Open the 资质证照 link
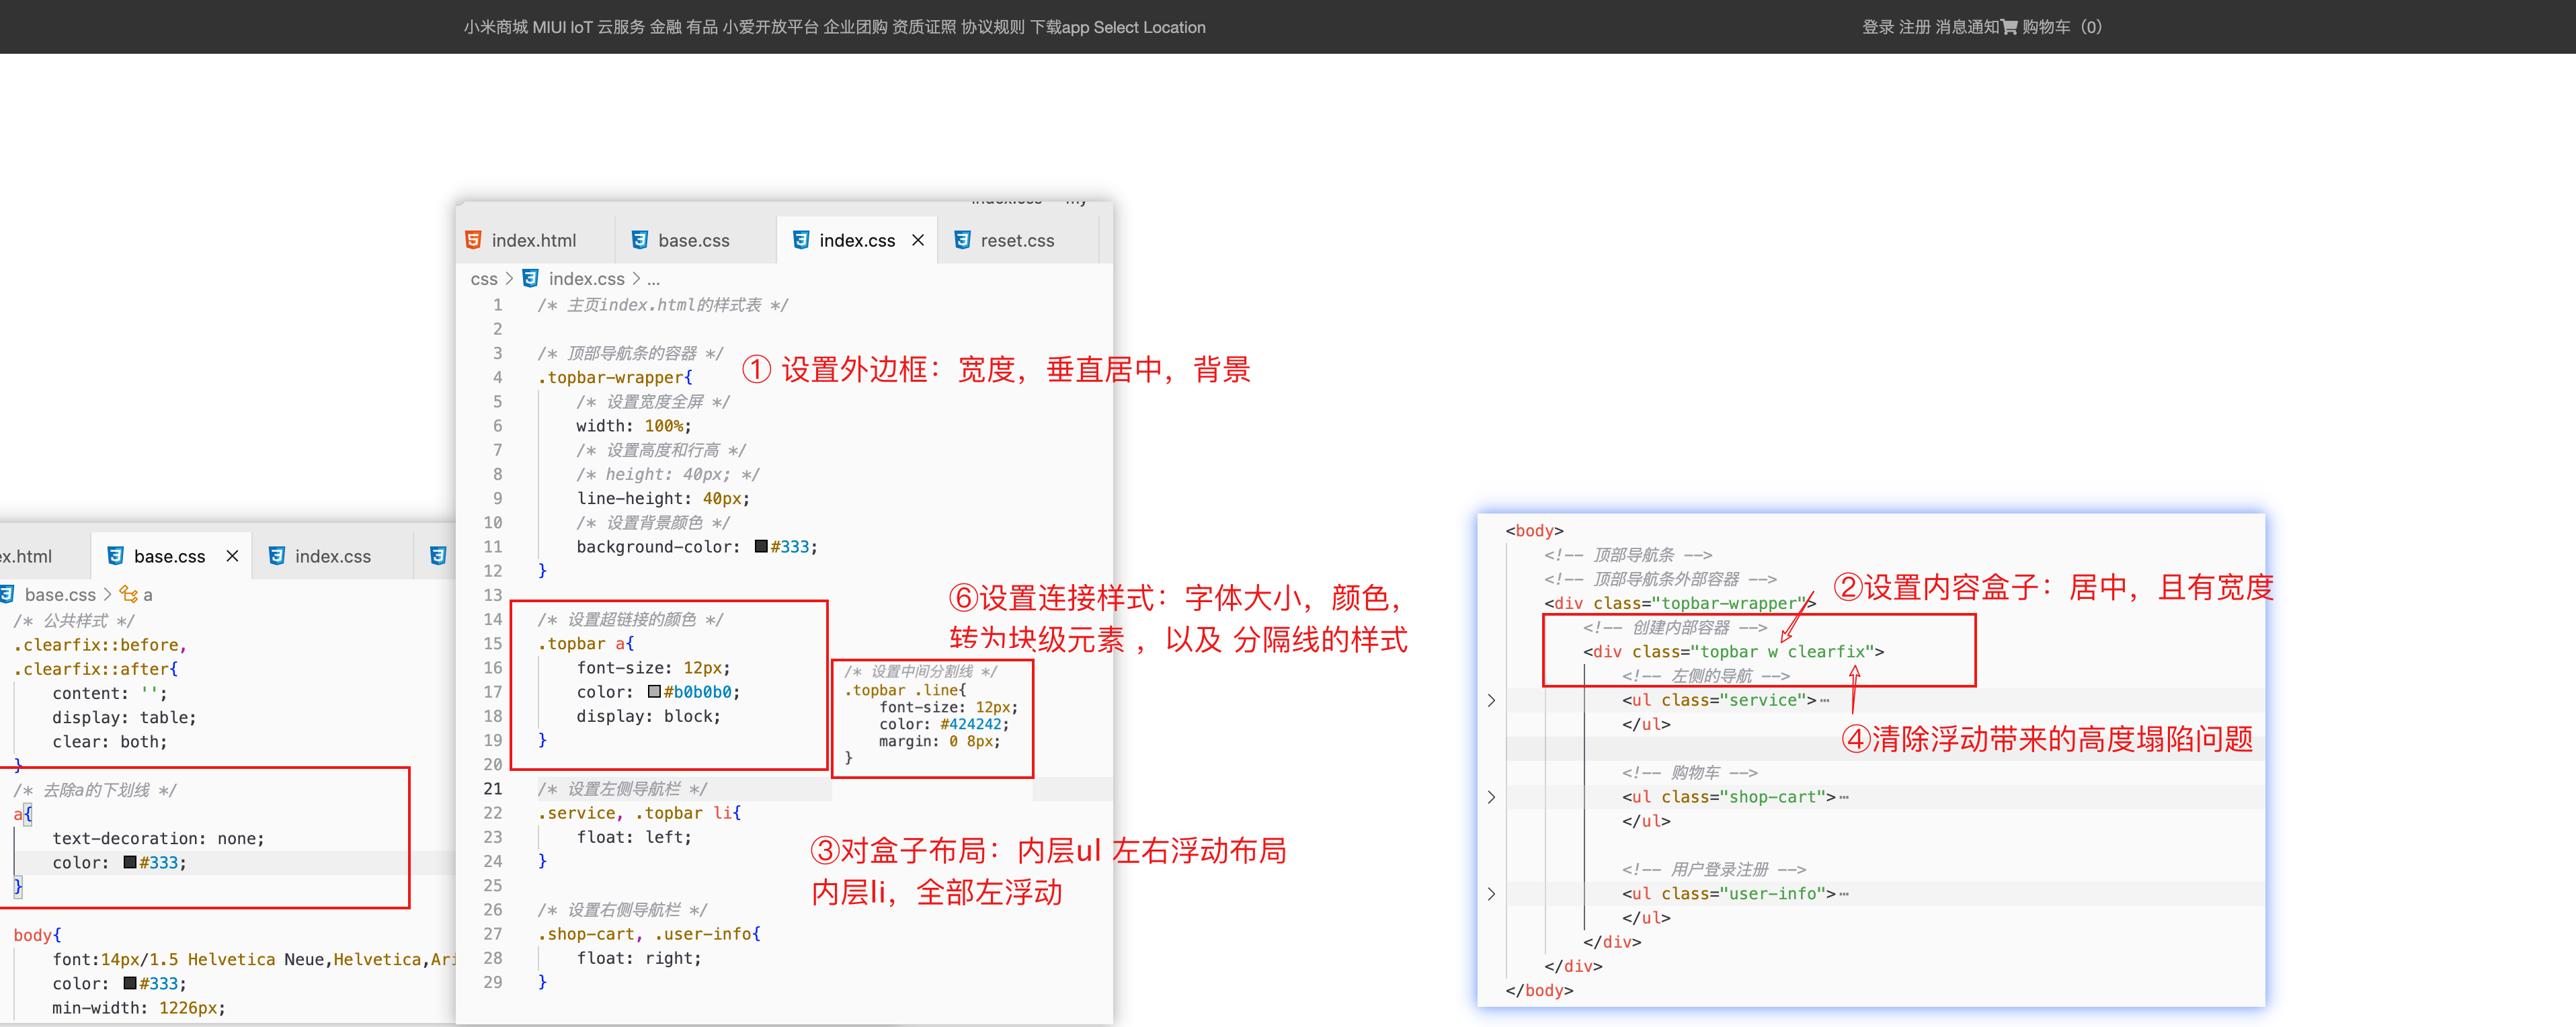Viewport: 2576px width, 1027px height. (924, 27)
